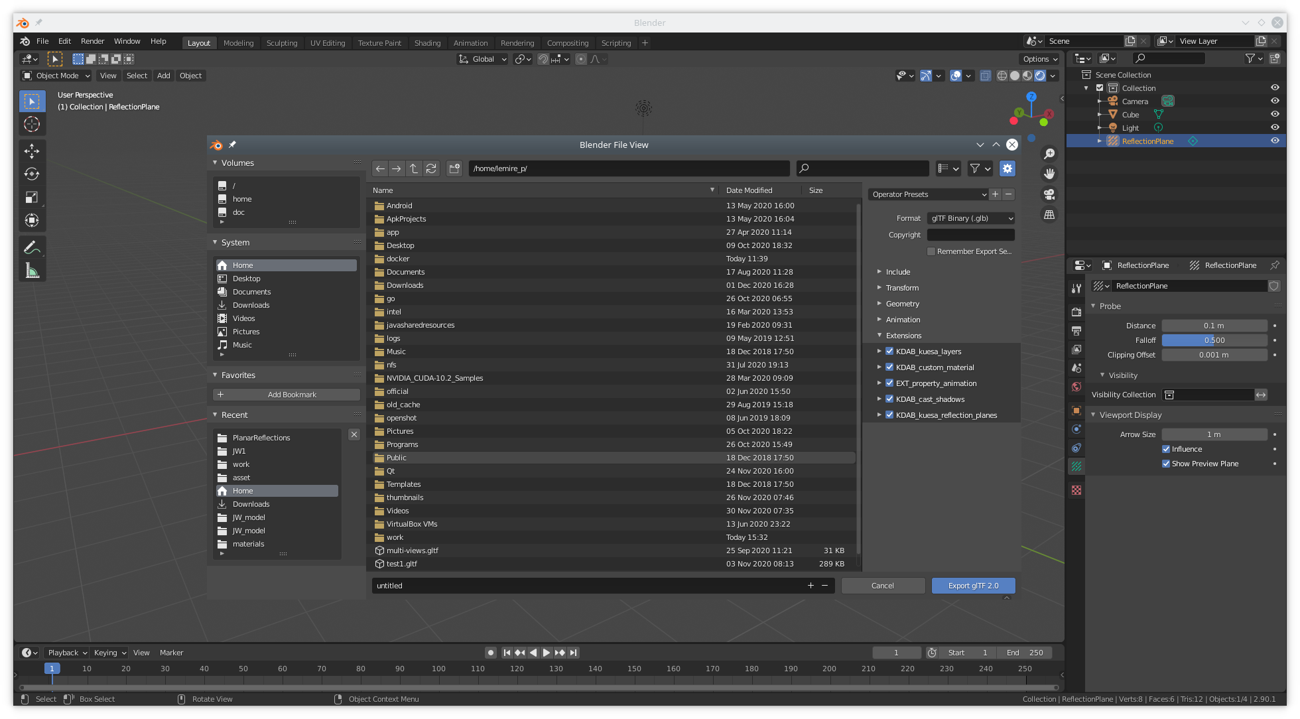This screenshot has width=1300, height=719.
Task: Switch to the Shading workspace tab
Action: click(427, 43)
